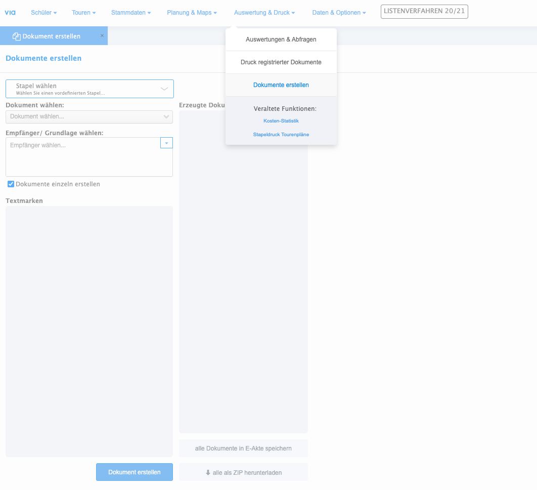Open the Touren menu
The height and width of the screenshot is (490, 537).
pyautogui.click(x=83, y=13)
